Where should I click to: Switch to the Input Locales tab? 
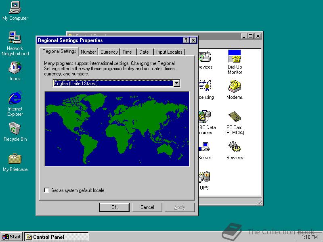[169, 52]
